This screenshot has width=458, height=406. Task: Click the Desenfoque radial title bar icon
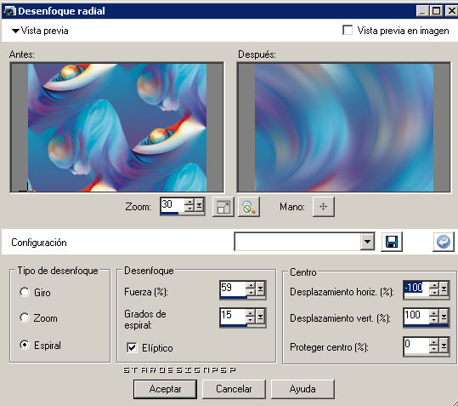coord(9,11)
